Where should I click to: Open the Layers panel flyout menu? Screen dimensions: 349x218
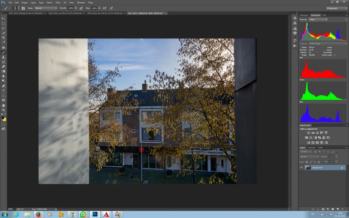click(x=346, y=148)
